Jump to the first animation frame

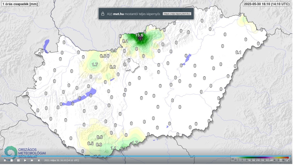tap(5, 160)
